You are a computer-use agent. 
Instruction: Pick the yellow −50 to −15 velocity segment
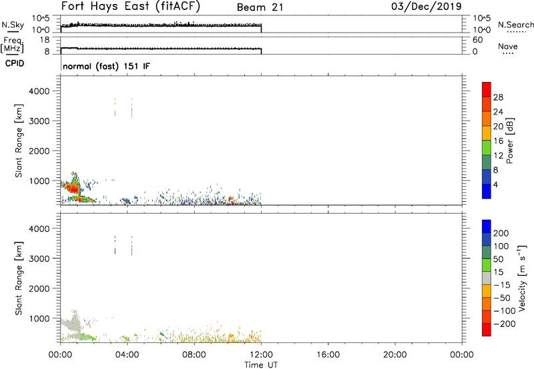coord(487,291)
